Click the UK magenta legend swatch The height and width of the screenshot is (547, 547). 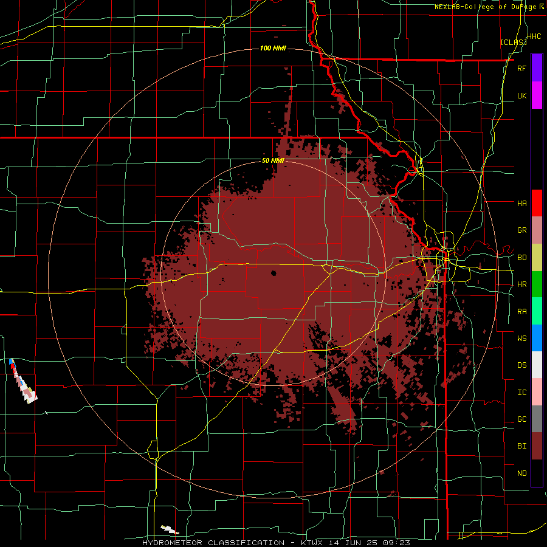pos(537,95)
